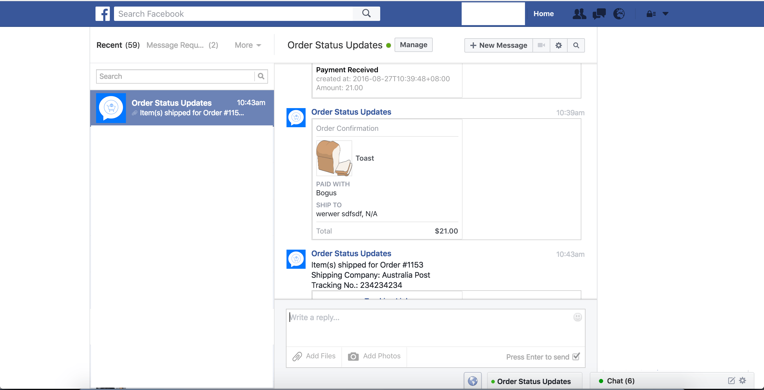This screenshot has width=764, height=390.
Task: Toggle the globe language selector at the bottom
Action: click(472, 380)
